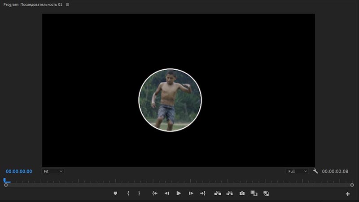Viewport: 359px width, 202px height.
Task: Open the Button Editor plus icon
Action: point(347,194)
